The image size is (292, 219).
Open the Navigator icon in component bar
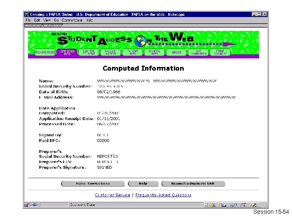[212, 205]
